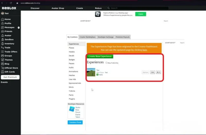The image size is (206, 135).
Task: Click the Inventory backpack icon
Action: (x=3, y=44)
